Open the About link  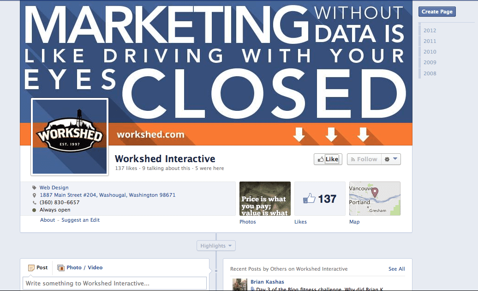click(48, 220)
